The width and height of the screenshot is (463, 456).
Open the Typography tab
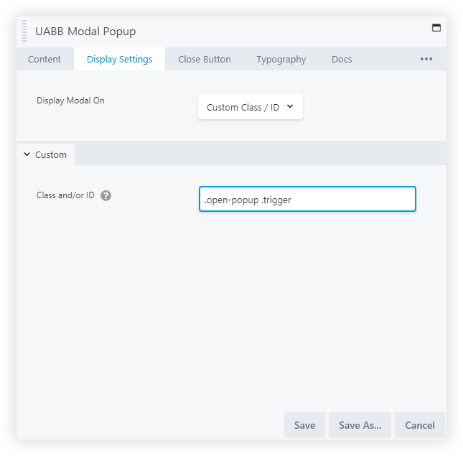click(281, 60)
